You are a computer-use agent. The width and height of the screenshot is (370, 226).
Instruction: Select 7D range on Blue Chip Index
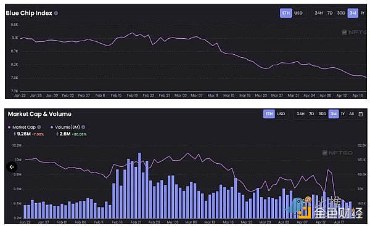330,13
